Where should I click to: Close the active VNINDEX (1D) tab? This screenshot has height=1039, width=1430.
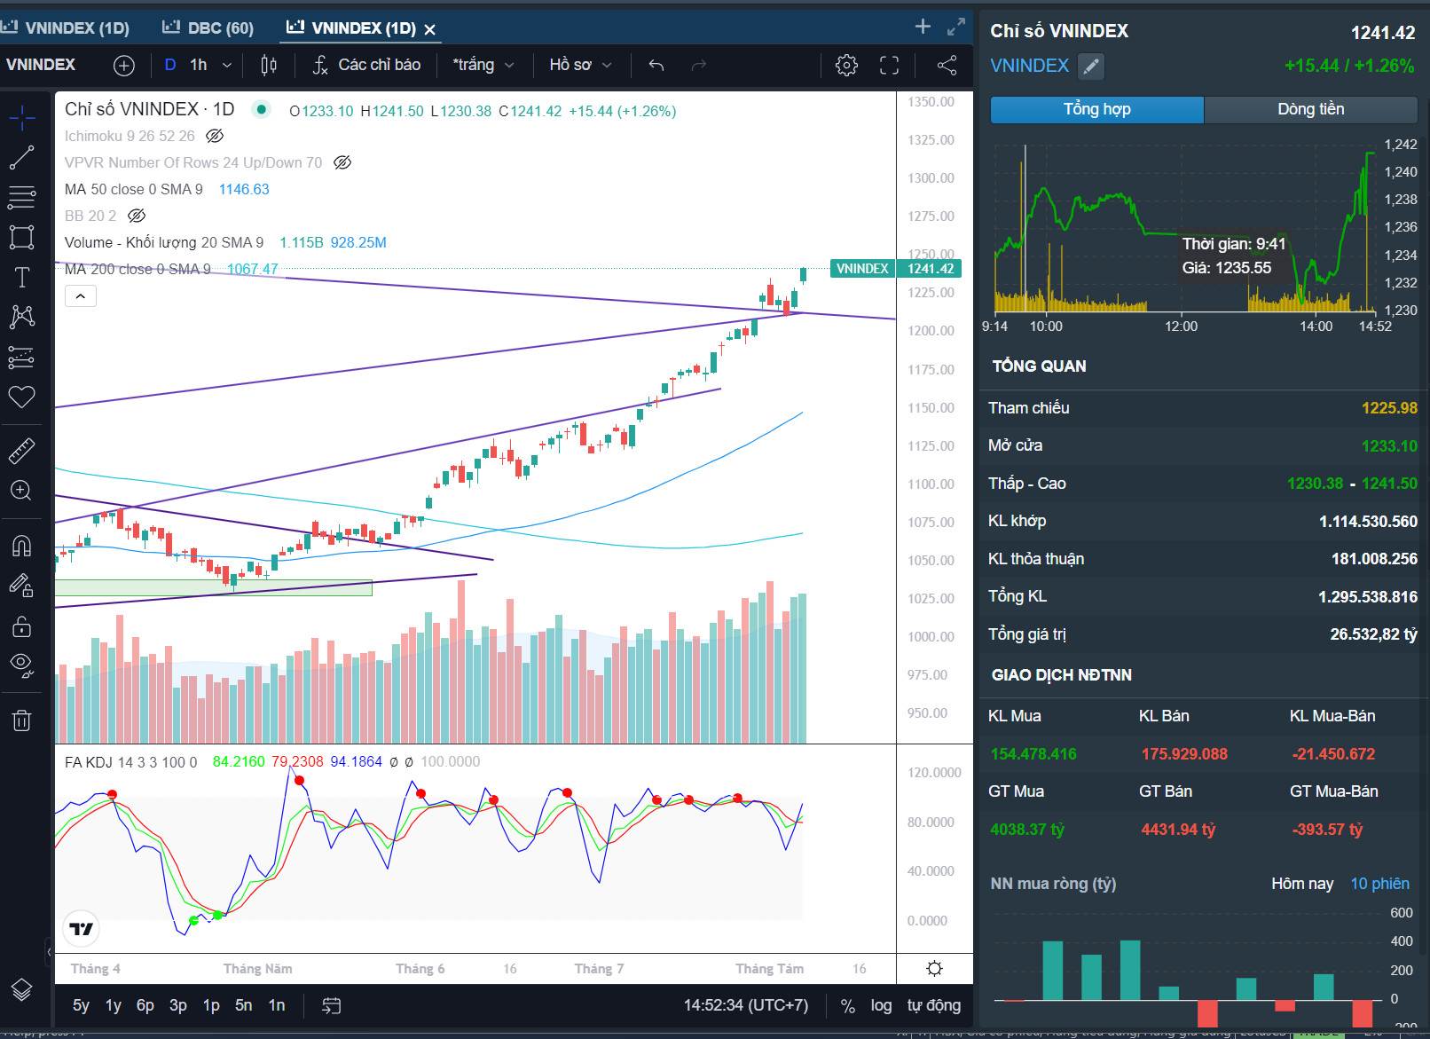coord(430,29)
